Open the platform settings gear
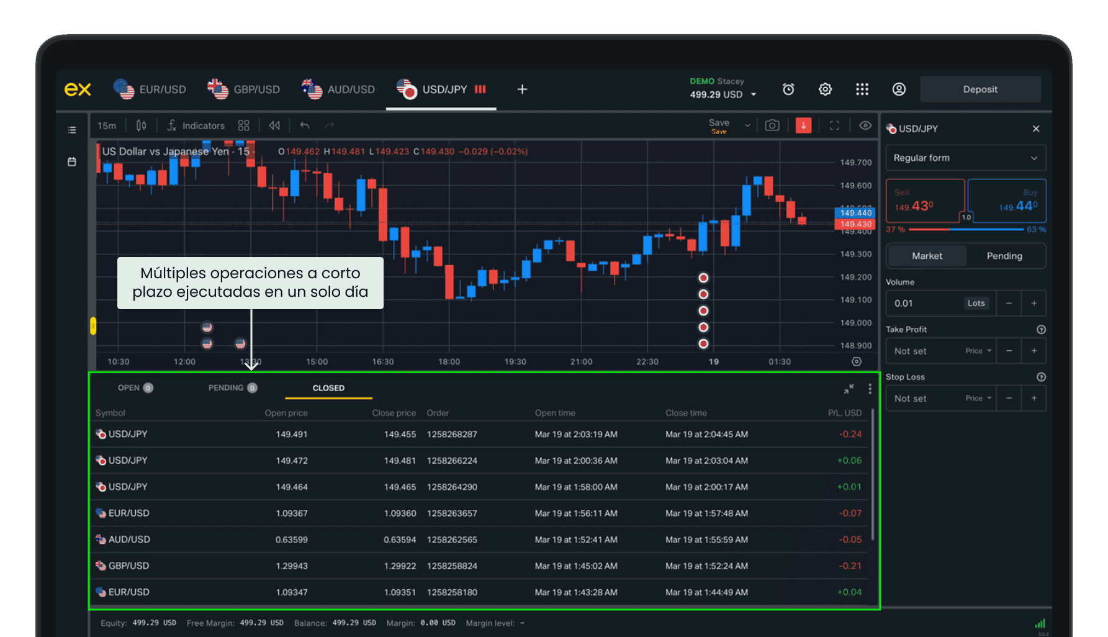Viewport: 1108px width, 637px height. 825,89
